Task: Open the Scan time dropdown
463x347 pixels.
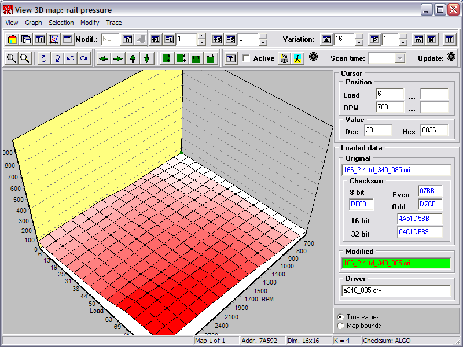Action: [x=400, y=58]
